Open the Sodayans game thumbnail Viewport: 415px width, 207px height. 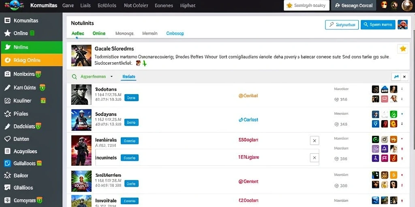click(x=81, y=120)
